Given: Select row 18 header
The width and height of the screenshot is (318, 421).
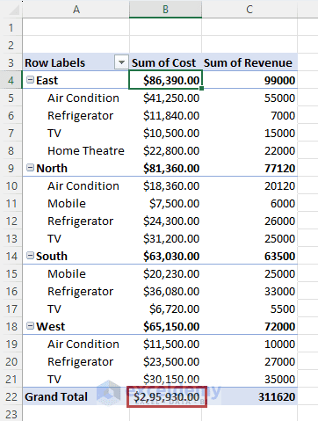Looking at the screenshot, I should (11, 326).
